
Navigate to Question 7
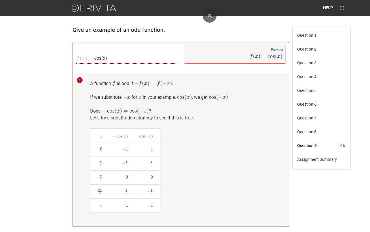point(306,118)
